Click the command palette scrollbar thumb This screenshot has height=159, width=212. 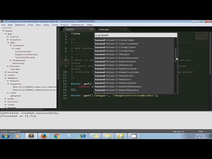coord(176,55)
